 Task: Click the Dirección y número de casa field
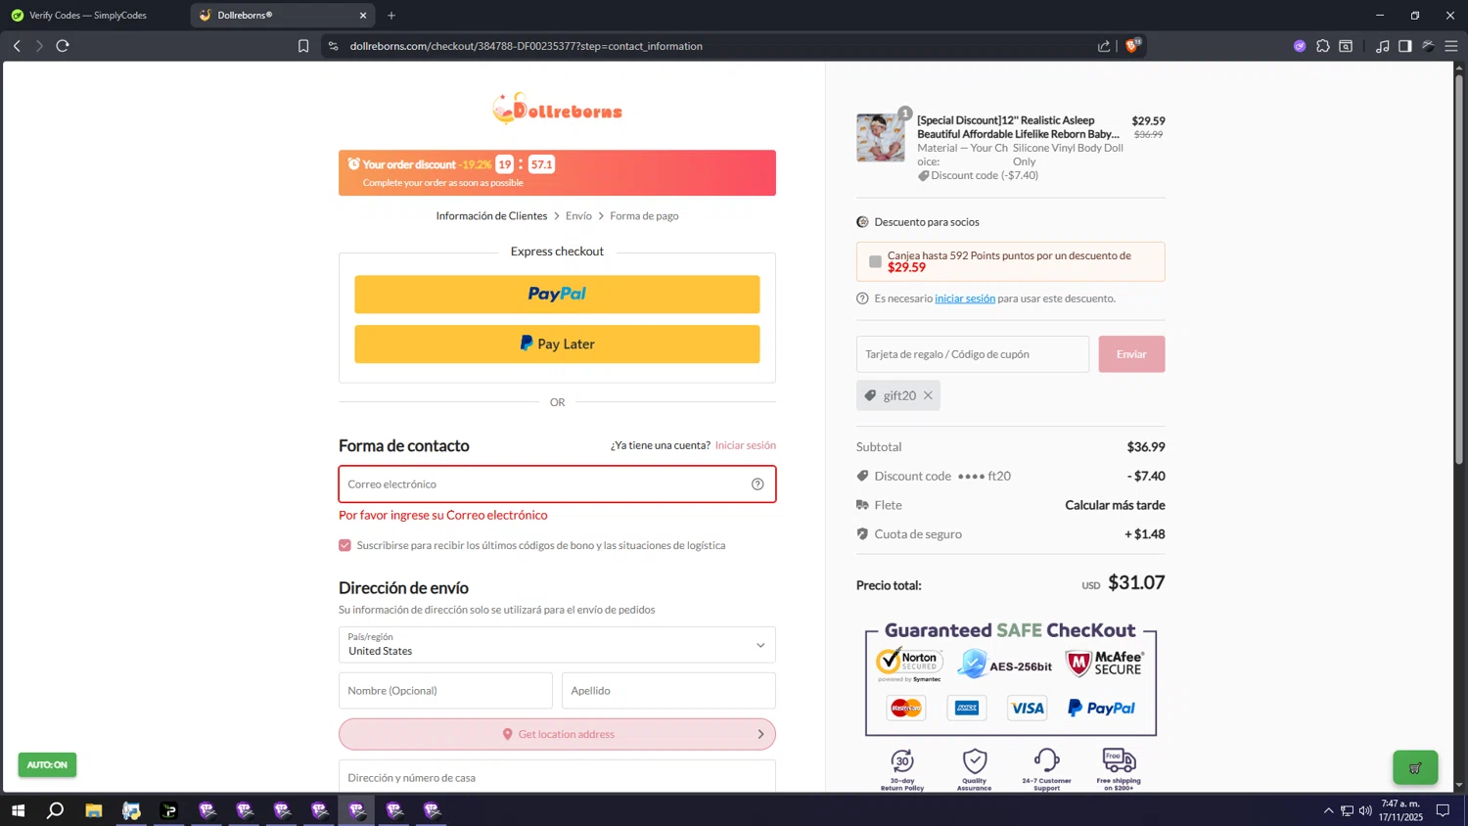pyautogui.click(x=557, y=777)
